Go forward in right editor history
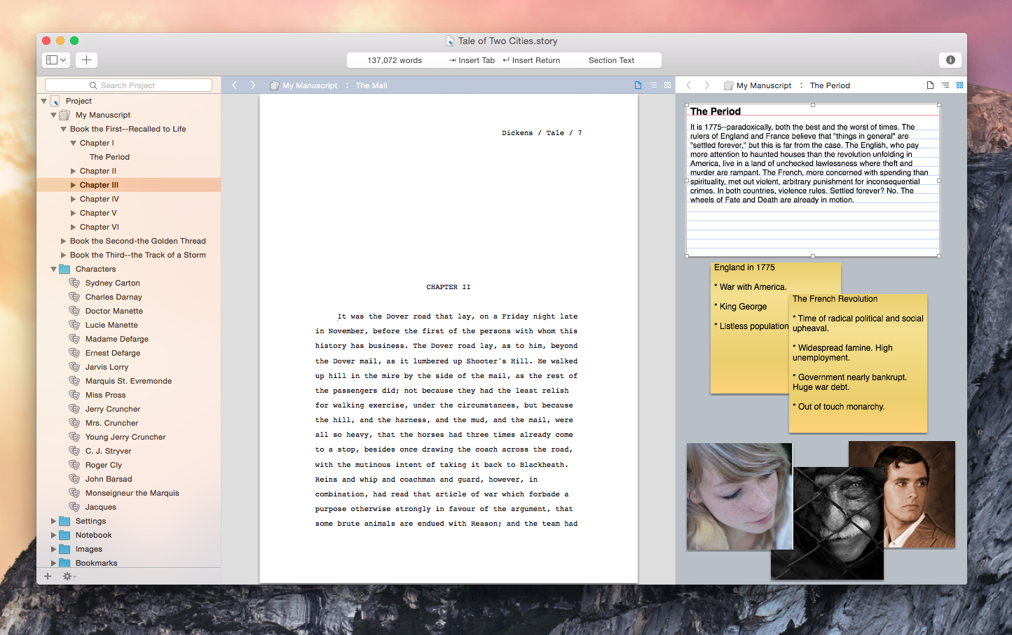Image resolution: width=1012 pixels, height=635 pixels. (706, 85)
